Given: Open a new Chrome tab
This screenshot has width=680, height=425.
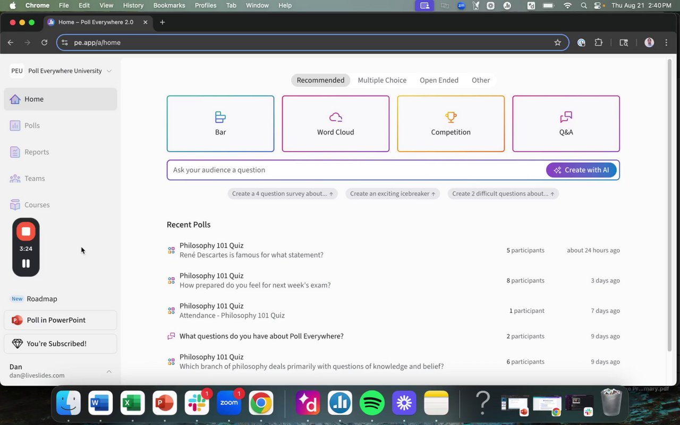Looking at the screenshot, I should coord(163,22).
